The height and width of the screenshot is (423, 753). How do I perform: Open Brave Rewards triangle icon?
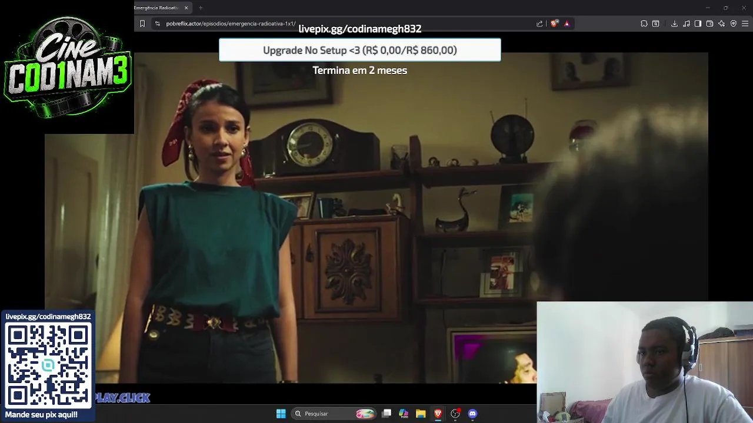567,23
